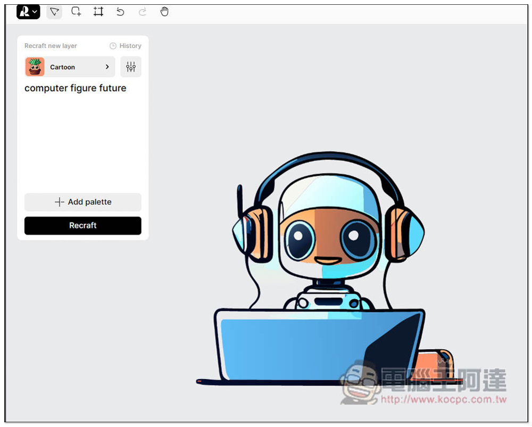532x427 pixels.
Task: Open the sliders settings panel
Action: (131, 67)
